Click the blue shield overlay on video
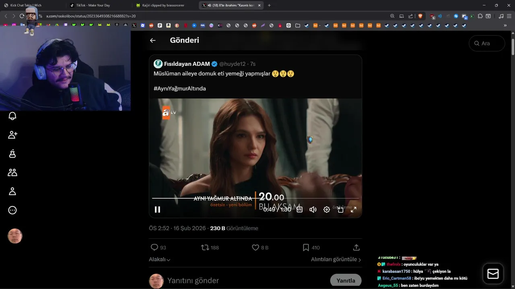The width and height of the screenshot is (515, 289). (310, 139)
